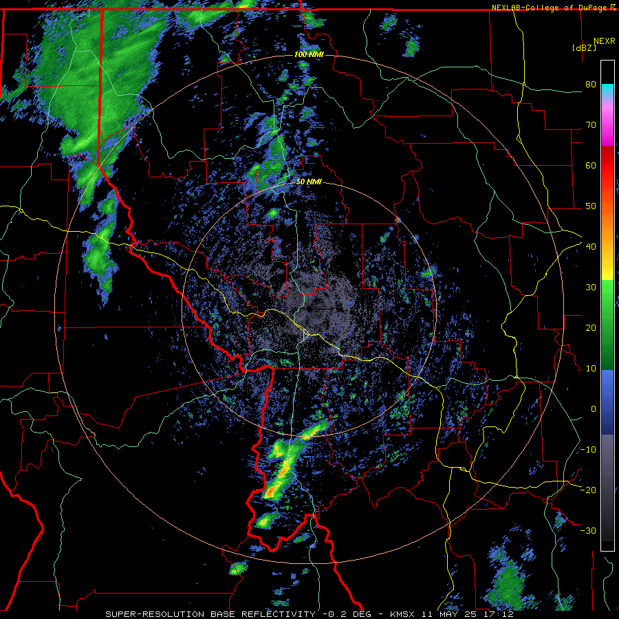Click the blue band of the color bar
This screenshot has width=619, height=619.
click(607, 402)
